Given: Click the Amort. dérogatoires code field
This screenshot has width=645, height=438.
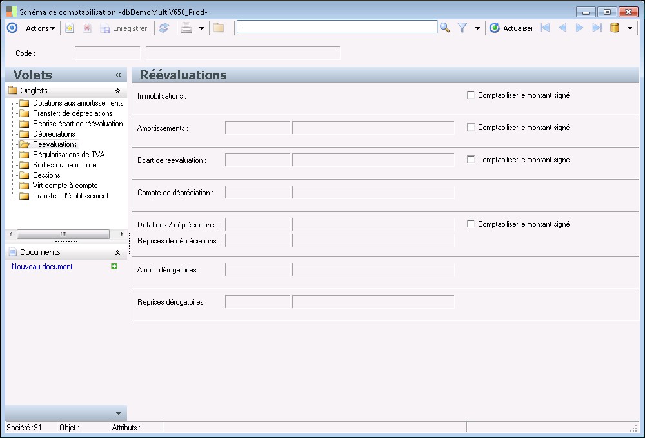Looking at the screenshot, I should 258,269.
